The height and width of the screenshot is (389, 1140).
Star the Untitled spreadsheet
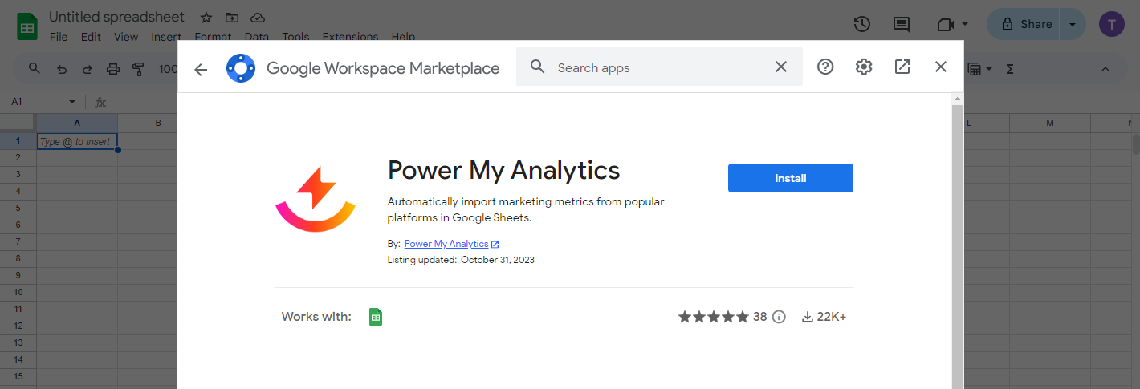coord(206,18)
